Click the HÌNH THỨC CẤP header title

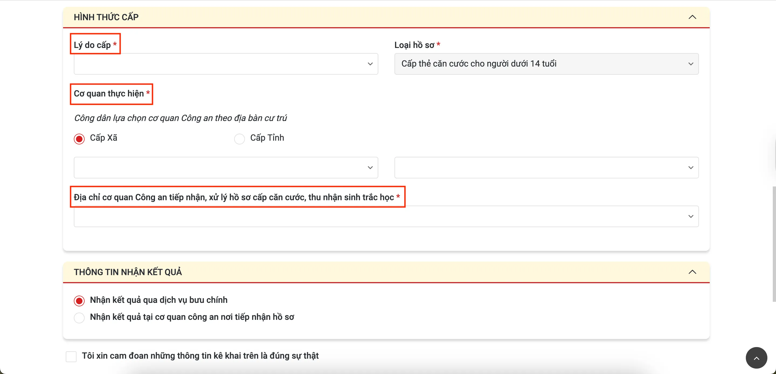[x=106, y=17]
